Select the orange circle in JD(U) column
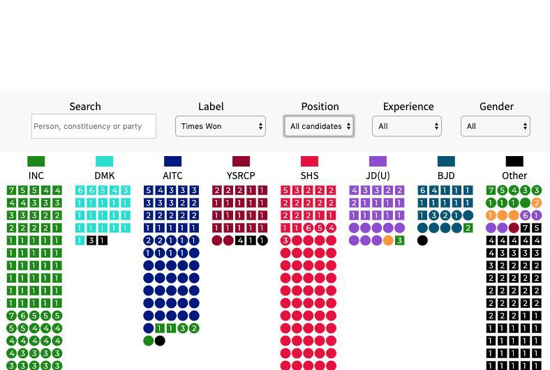This screenshot has width=550, height=370. (388, 240)
